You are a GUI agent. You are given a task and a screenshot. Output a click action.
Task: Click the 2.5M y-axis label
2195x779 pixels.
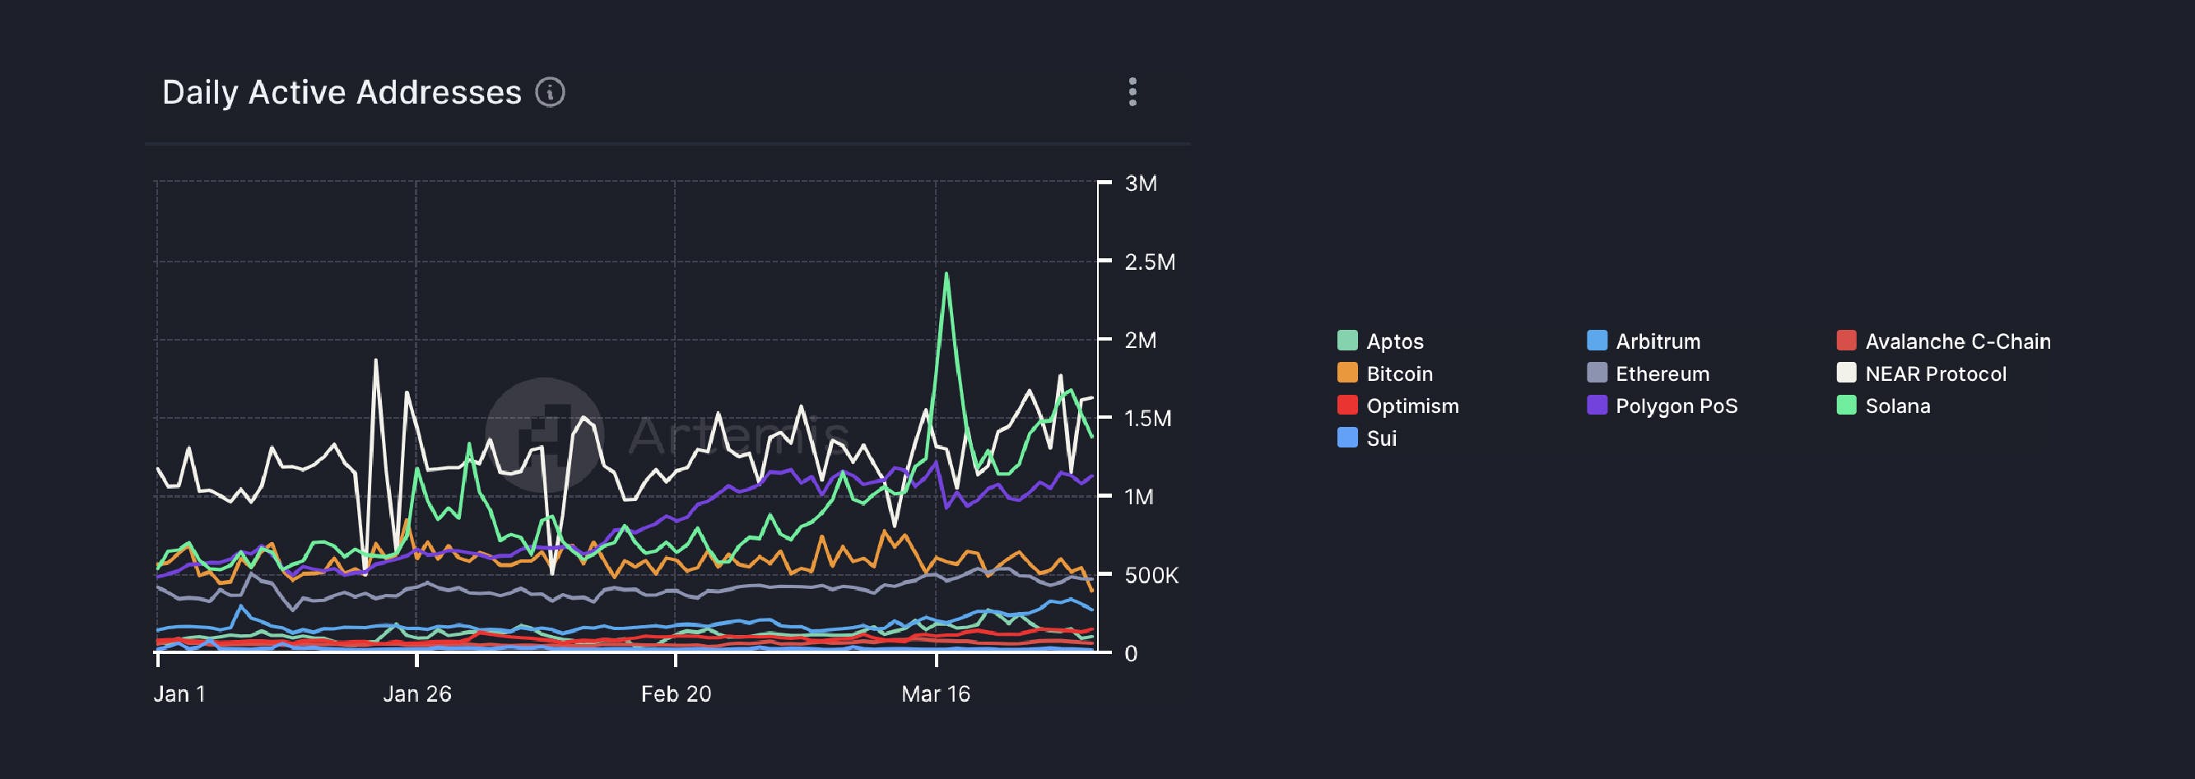tap(1150, 262)
